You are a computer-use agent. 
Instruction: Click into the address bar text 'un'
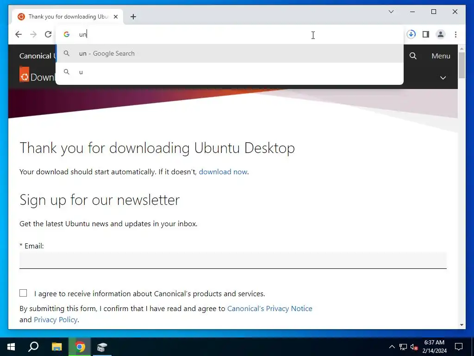(83, 34)
